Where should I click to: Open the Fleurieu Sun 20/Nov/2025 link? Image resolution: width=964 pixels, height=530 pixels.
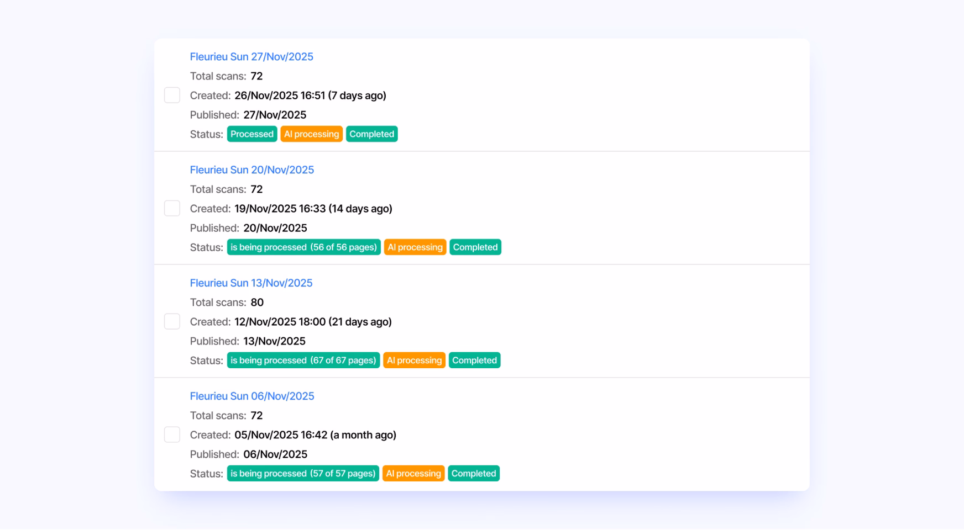pos(252,170)
